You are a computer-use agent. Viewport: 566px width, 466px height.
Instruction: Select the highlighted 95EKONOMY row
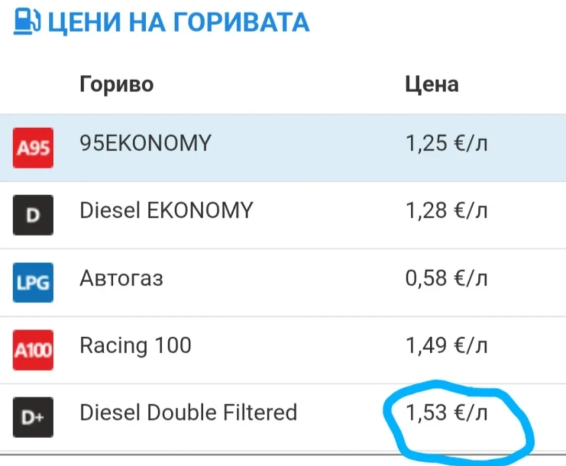pyautogui.click(x=210, y=148)
